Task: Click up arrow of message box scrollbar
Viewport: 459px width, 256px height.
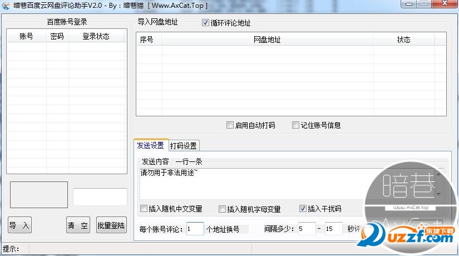Action: pos(438,174)
